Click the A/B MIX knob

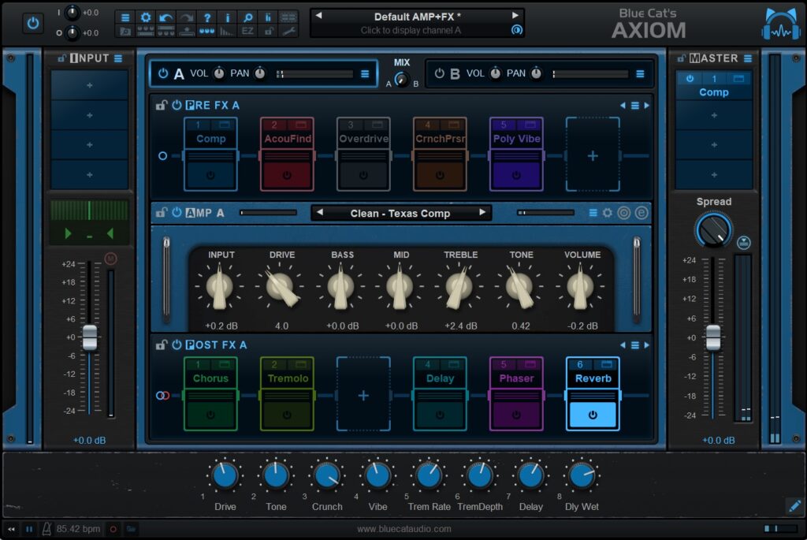coord(402,80)
